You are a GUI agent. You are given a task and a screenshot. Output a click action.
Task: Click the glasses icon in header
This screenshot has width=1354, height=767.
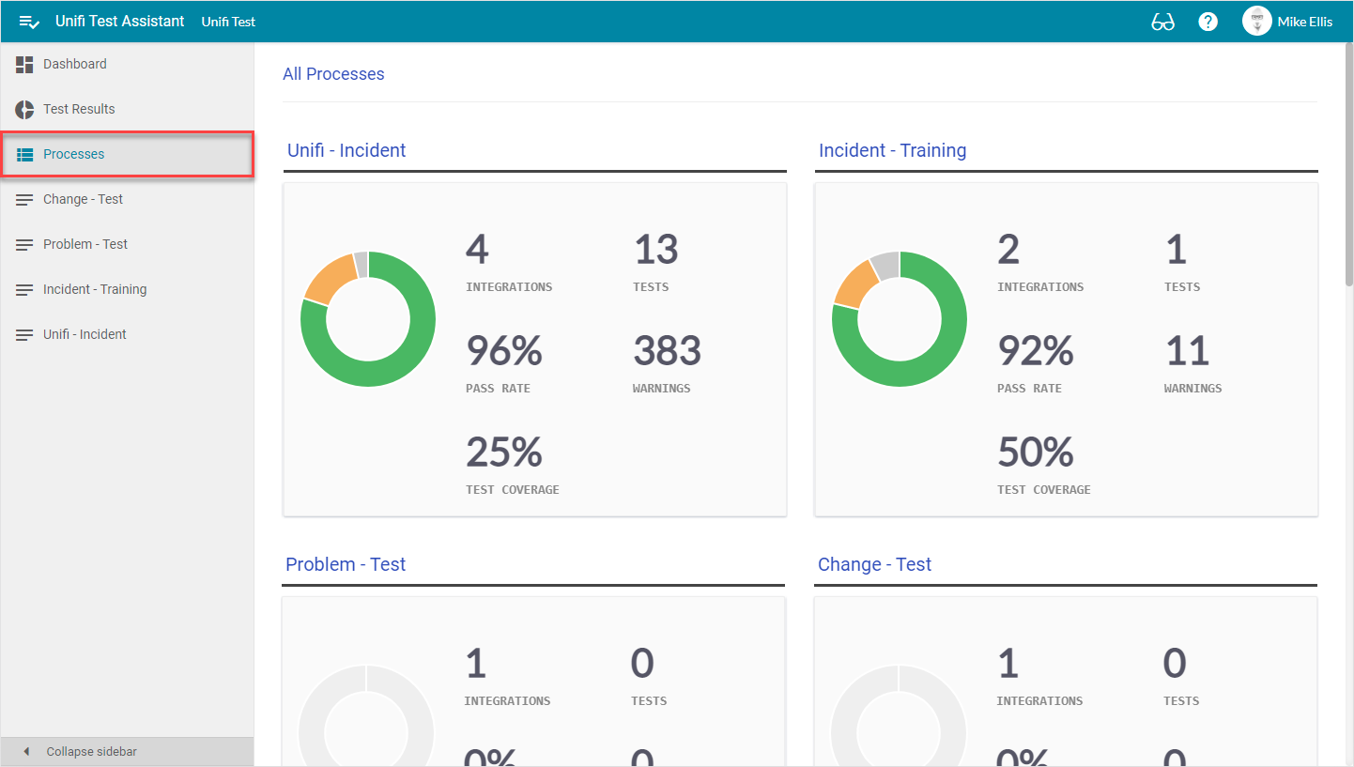tap(1162, 22)
